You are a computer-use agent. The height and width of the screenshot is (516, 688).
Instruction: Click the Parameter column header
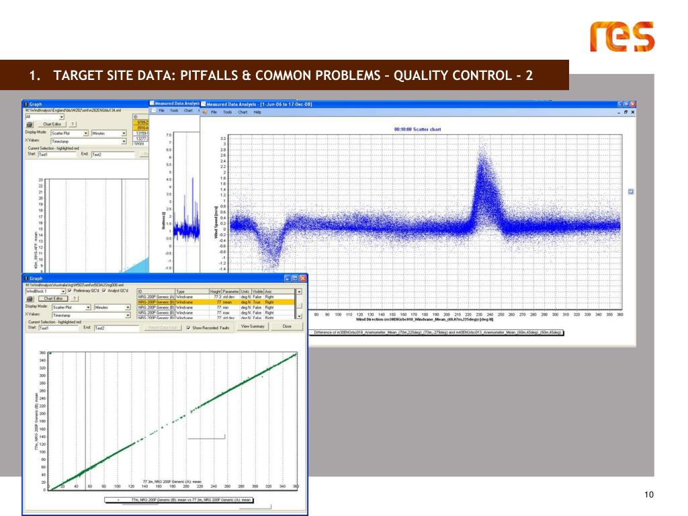tap(231, 292)
